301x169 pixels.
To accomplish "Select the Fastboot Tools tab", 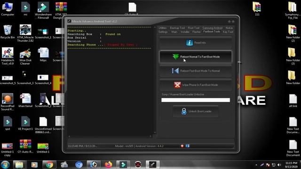I will pyautogui.click(x=212, y=31).
